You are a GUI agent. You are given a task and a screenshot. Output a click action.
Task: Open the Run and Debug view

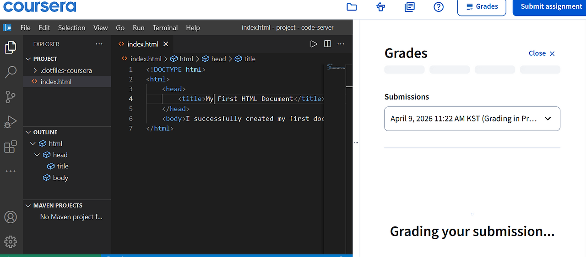click(x=10, y=122)
